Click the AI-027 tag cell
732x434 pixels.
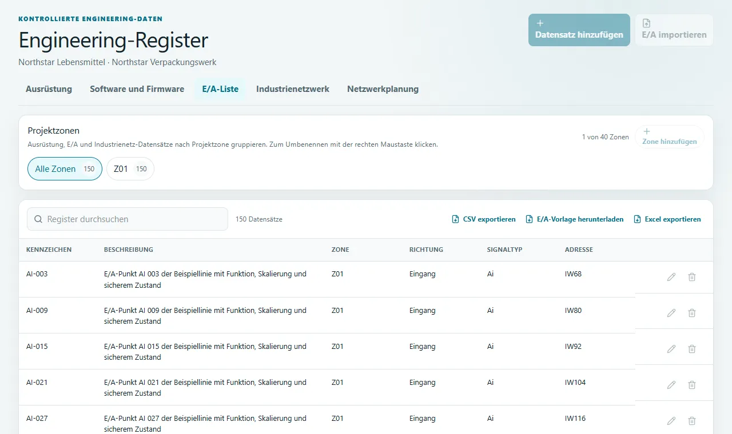click(x=37, y=419)
